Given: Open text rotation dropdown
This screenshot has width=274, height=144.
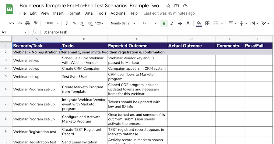Looking at the screenshot, I should click(265, 23).
